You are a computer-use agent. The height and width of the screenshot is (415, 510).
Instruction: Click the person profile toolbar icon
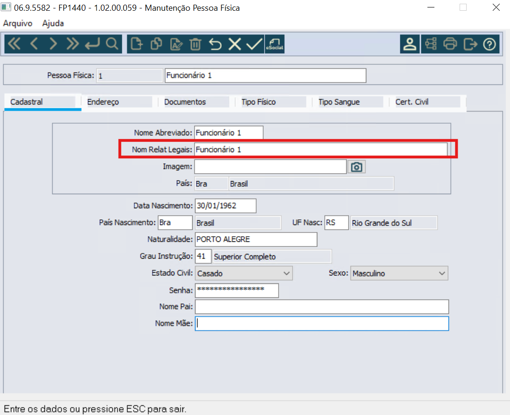(x=410, y=44)
